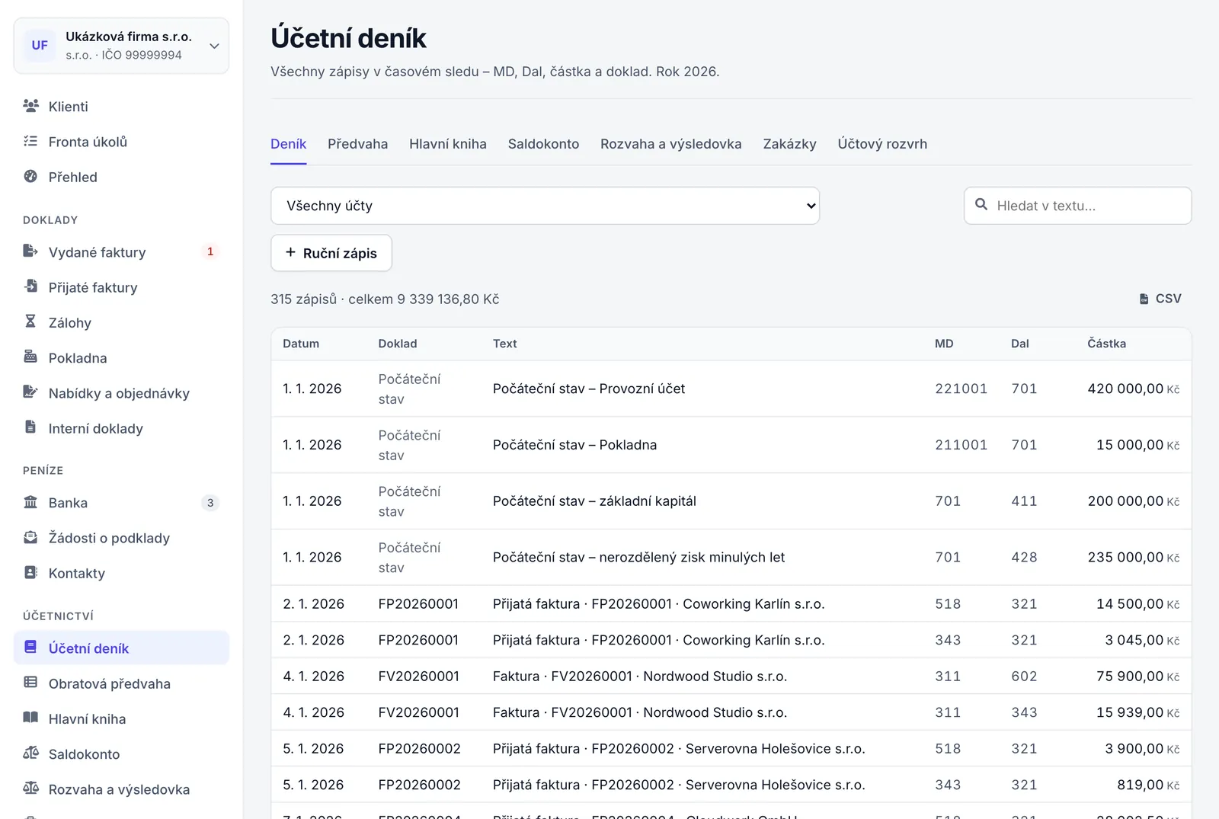Click the Dal column header
1219x819 pixels.
[x=1020, y=344]
